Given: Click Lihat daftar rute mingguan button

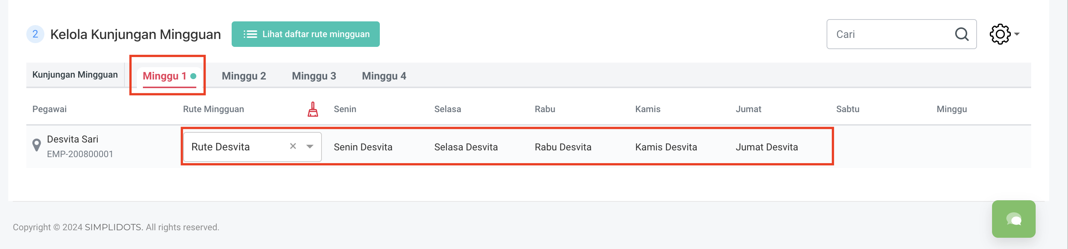Looking at the screenshot, I should (x=306, y=34).
